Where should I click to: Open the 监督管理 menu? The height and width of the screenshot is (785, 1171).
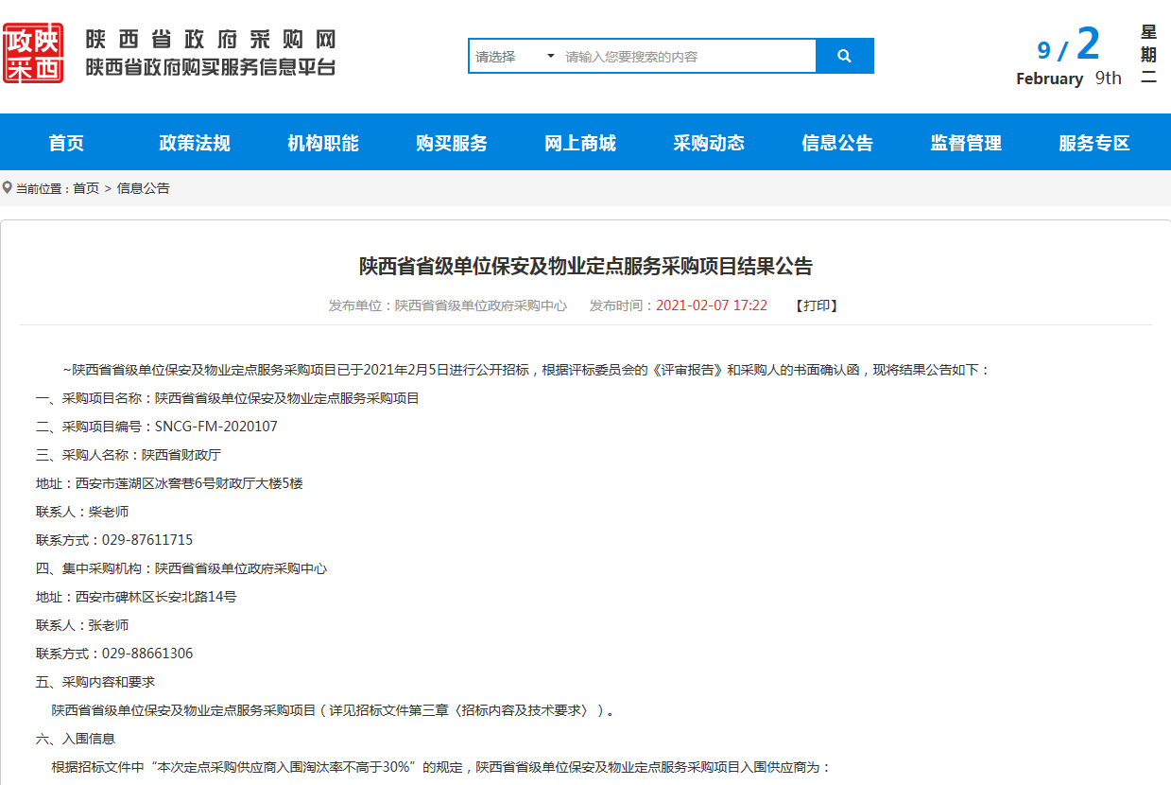point(966,143)
